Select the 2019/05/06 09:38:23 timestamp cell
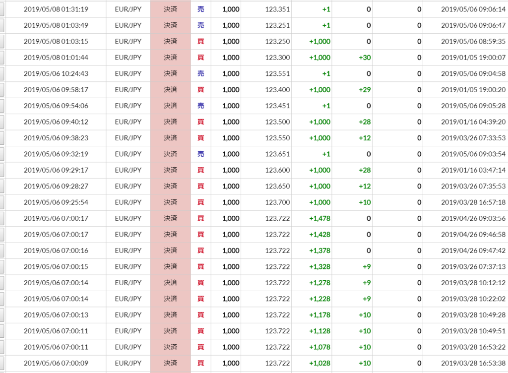Viewport: 508px width, 373px height. 56,138
